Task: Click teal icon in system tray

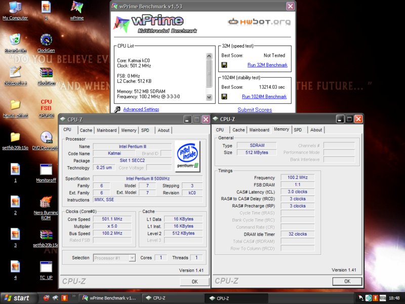Action: [368, 298]
